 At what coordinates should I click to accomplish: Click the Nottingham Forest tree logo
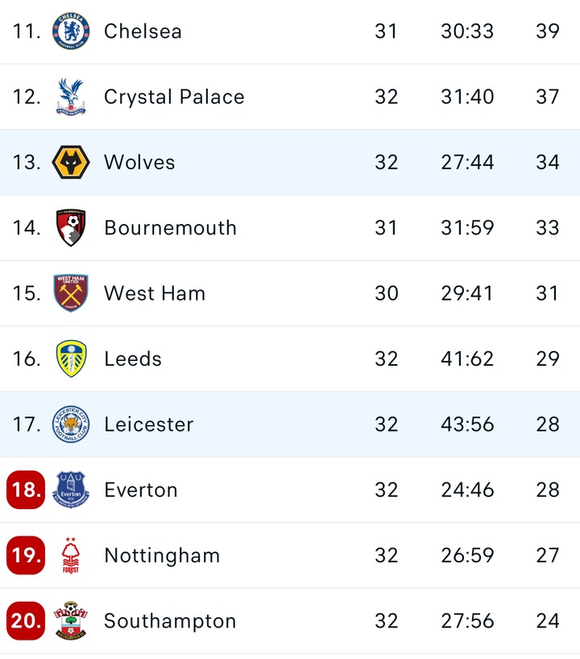71,555
